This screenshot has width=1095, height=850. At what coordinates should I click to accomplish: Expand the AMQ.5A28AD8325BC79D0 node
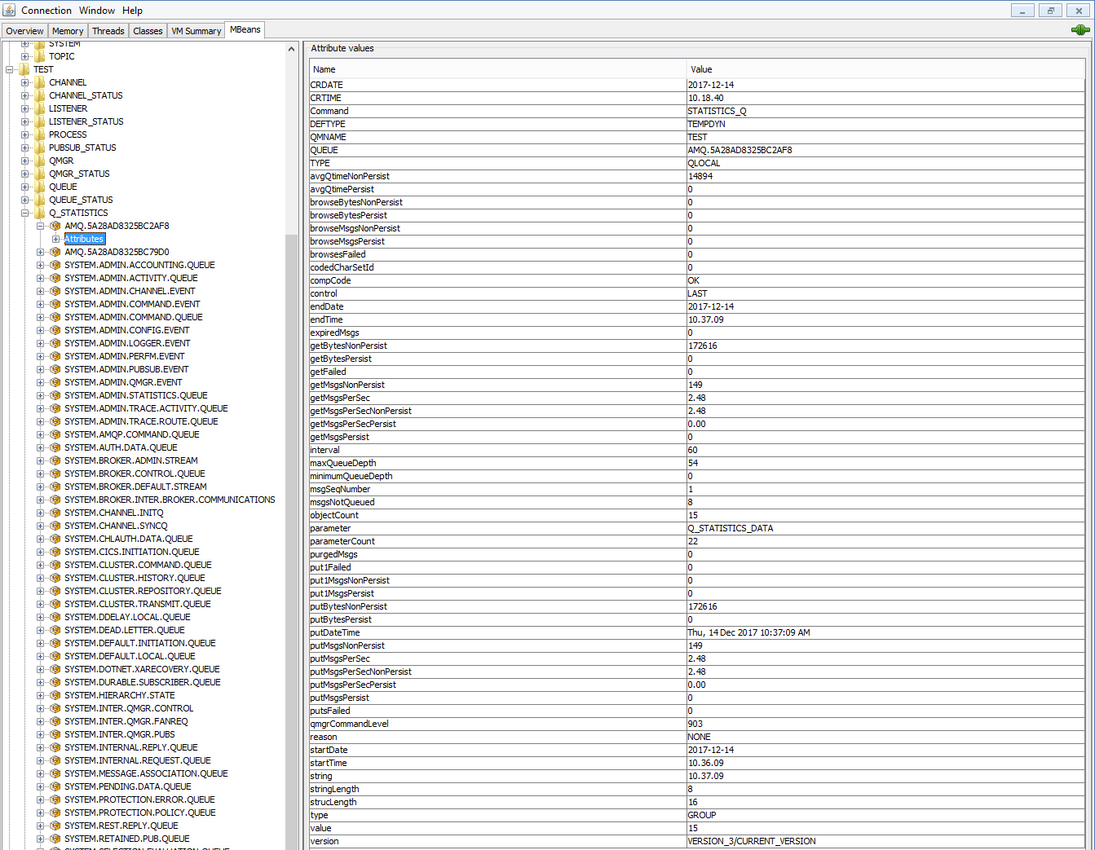coord(41,252)
